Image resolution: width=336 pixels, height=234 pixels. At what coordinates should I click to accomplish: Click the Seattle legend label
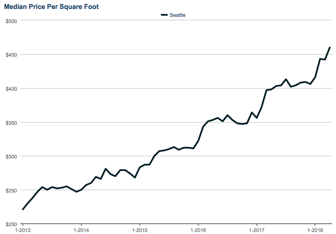point(177,15)
